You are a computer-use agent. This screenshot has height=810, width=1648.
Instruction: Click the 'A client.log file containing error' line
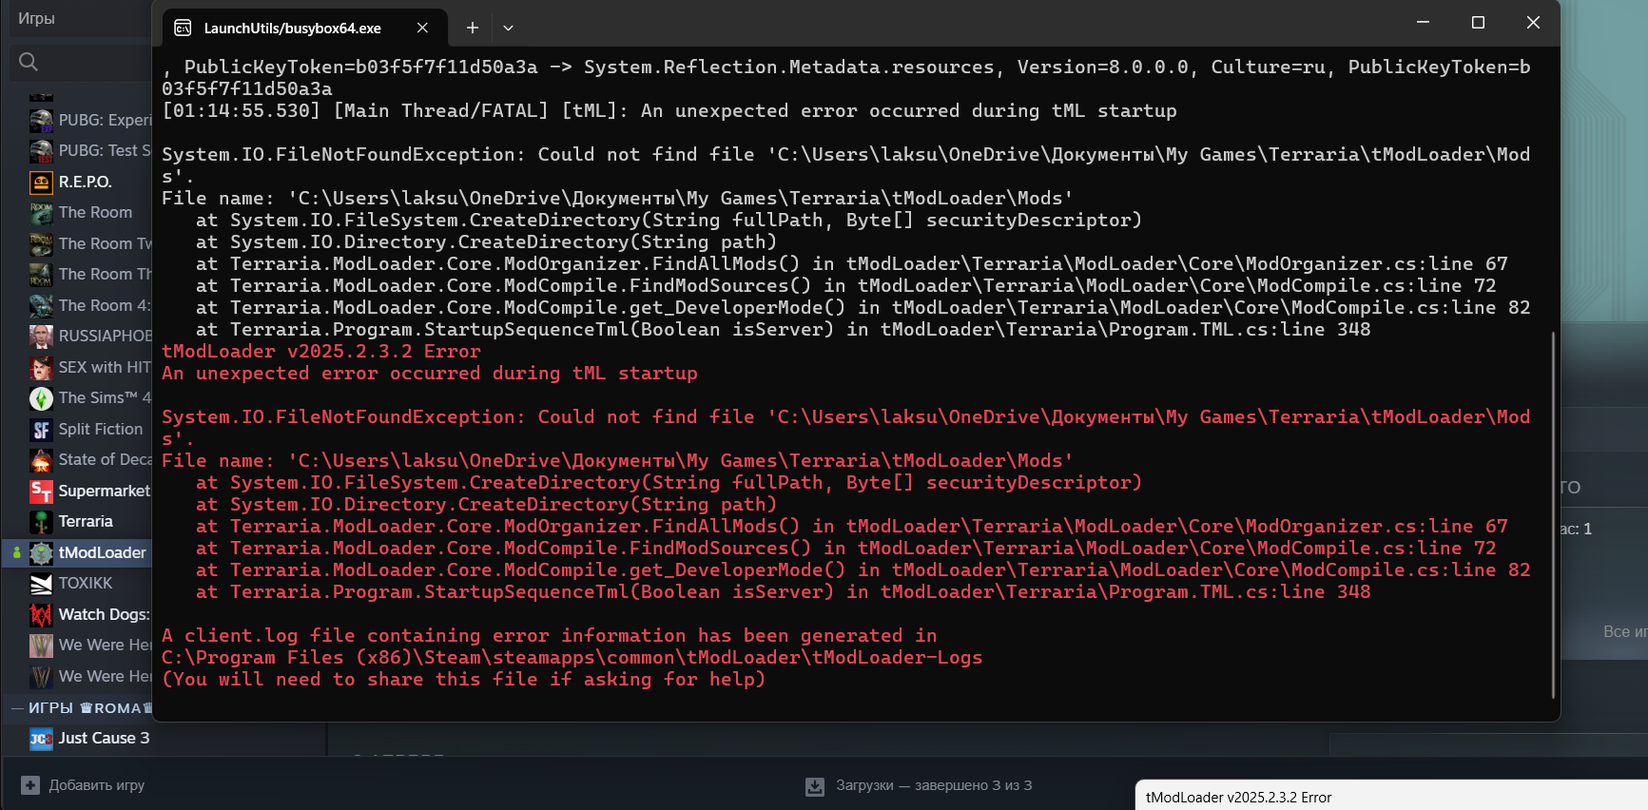click(550, 636)
